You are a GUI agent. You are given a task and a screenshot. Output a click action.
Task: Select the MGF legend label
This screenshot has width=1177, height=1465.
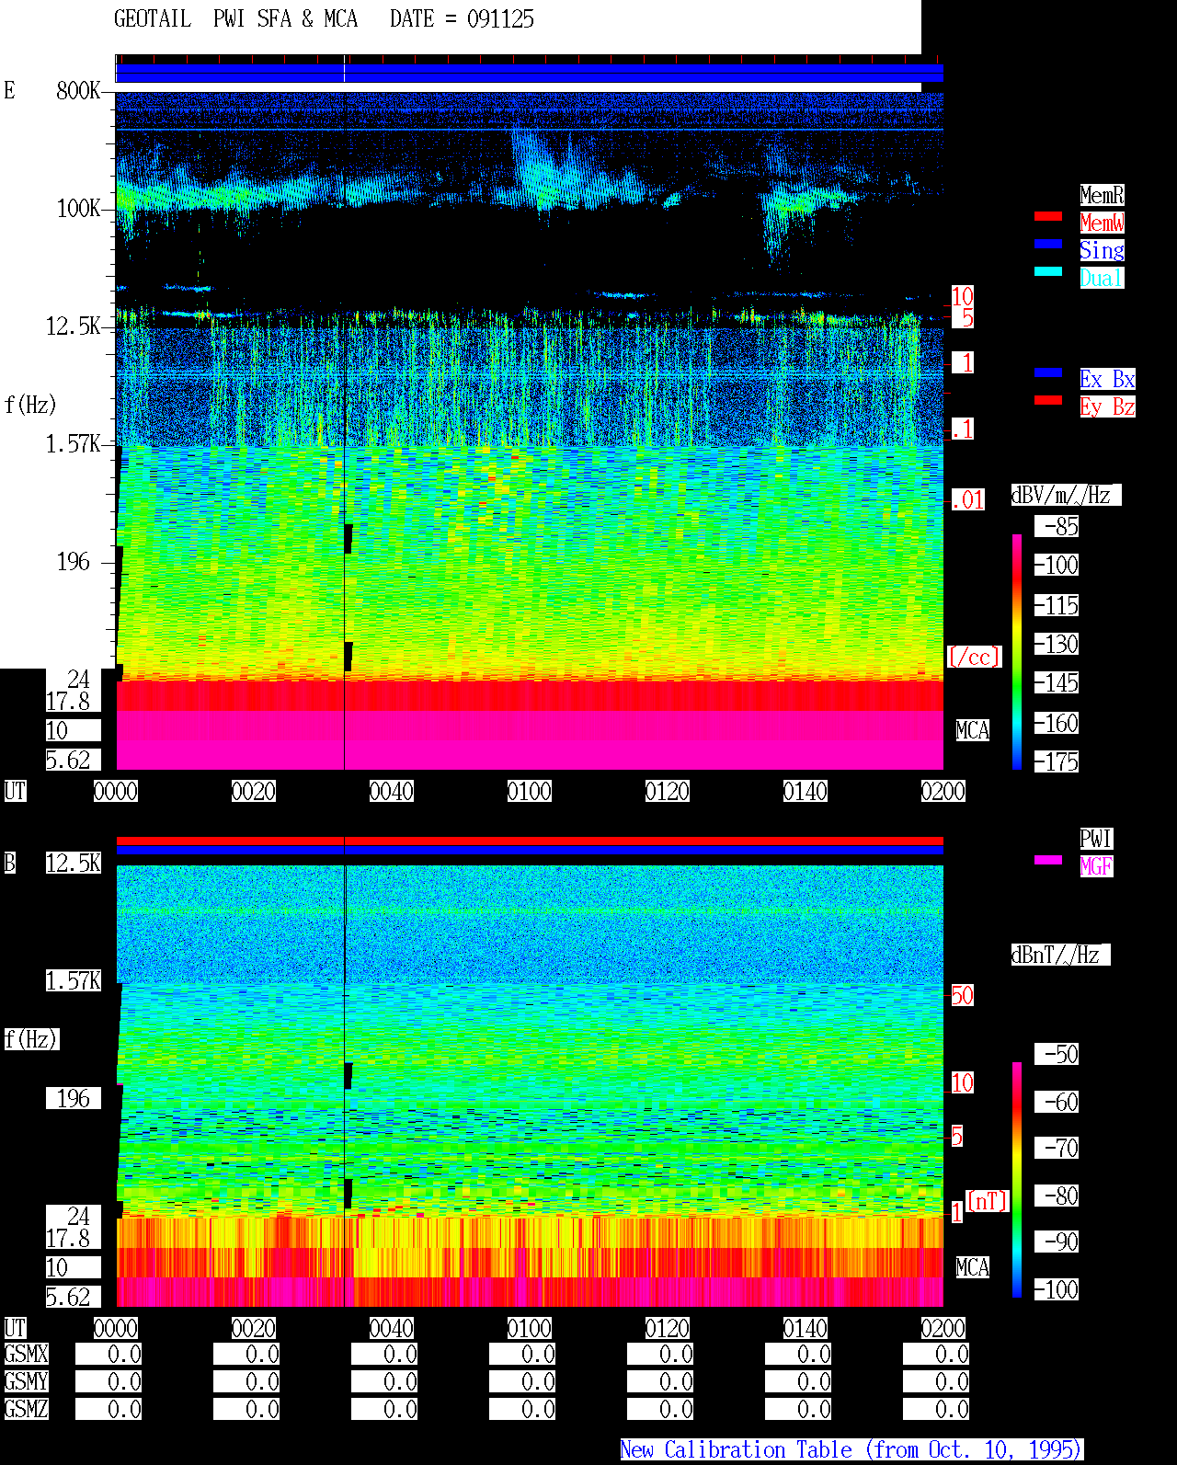pos(1096,866)
